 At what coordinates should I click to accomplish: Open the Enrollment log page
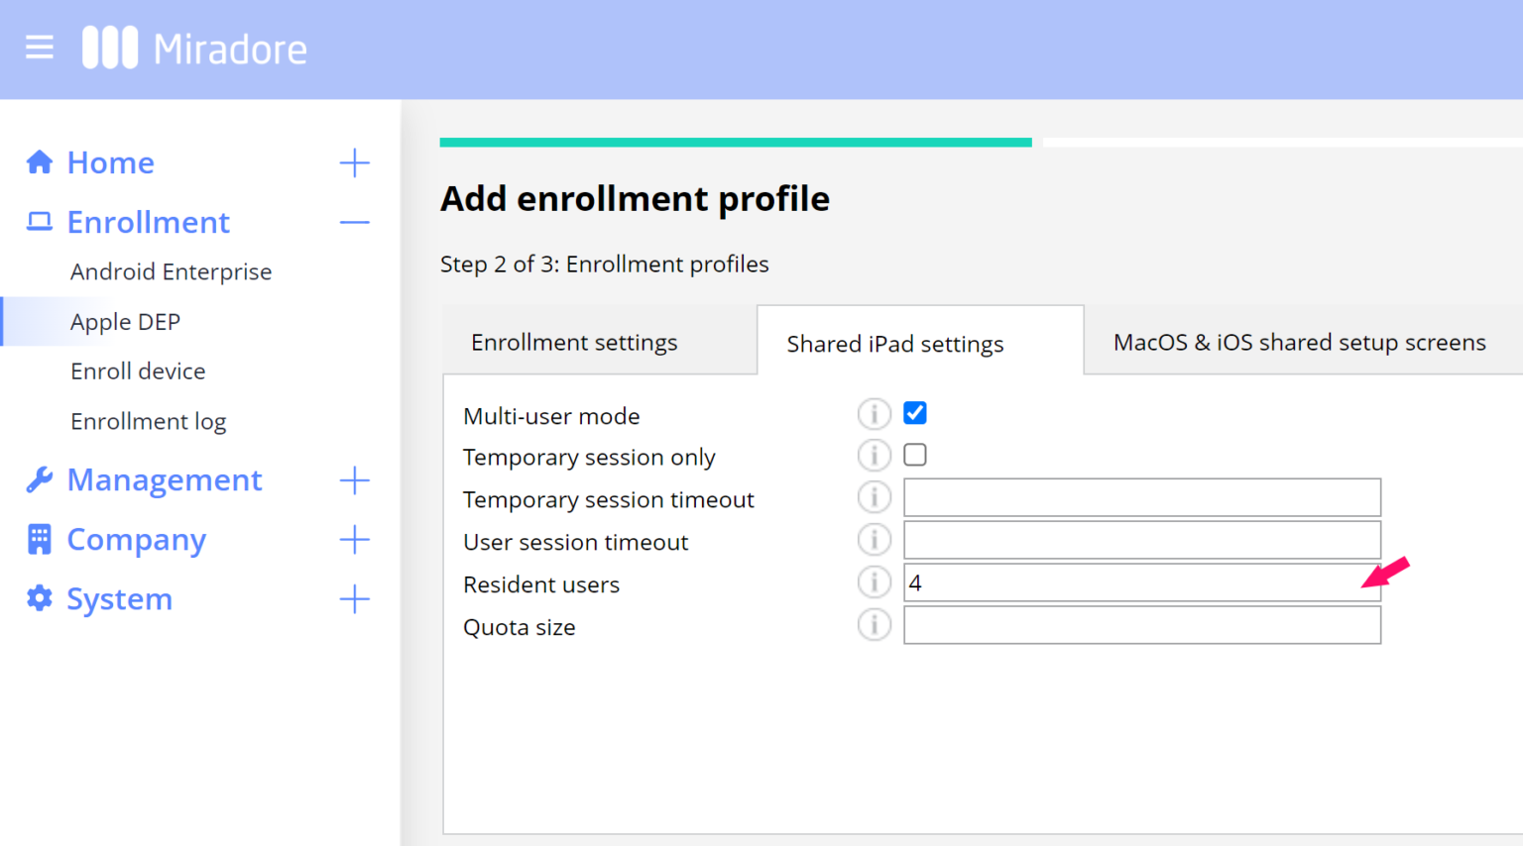(148, 420)
